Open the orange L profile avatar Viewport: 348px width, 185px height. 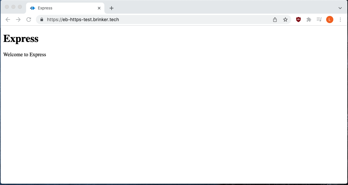tap(330, 20)
